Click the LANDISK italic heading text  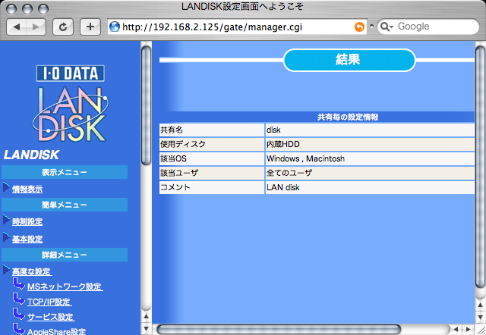[31, 155]
